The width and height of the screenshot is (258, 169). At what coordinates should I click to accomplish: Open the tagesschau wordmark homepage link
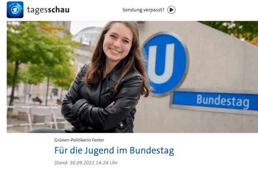48,10
